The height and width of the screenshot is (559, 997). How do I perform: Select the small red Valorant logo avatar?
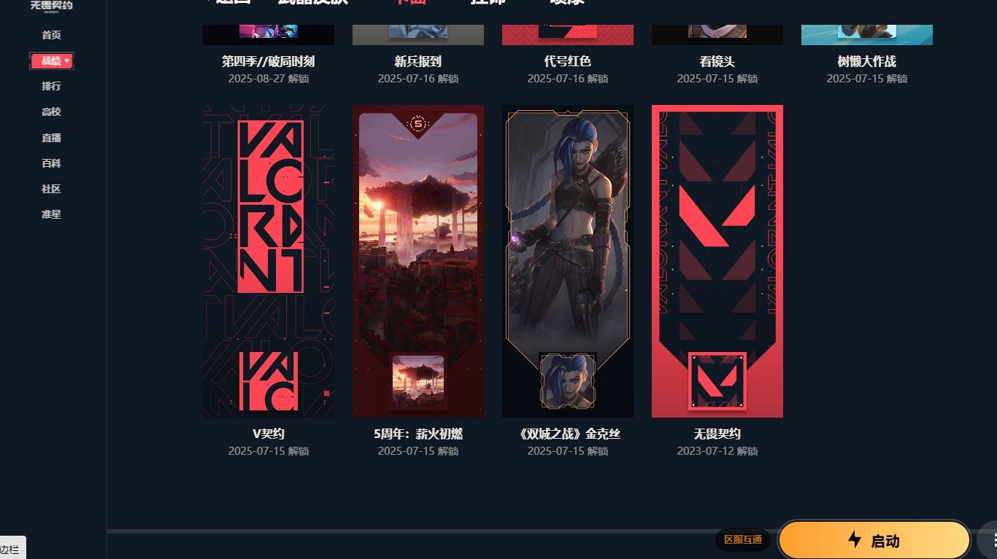point(717,382)
